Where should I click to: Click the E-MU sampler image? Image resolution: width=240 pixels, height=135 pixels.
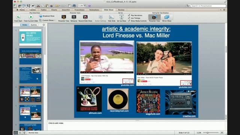pos(181,102)
